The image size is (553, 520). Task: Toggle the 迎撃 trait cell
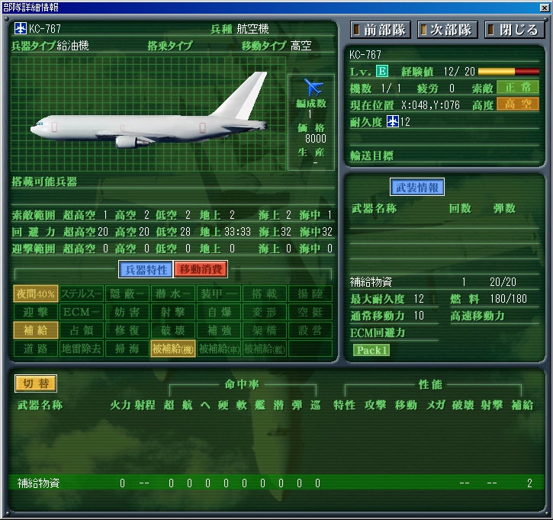coord(36,312)
